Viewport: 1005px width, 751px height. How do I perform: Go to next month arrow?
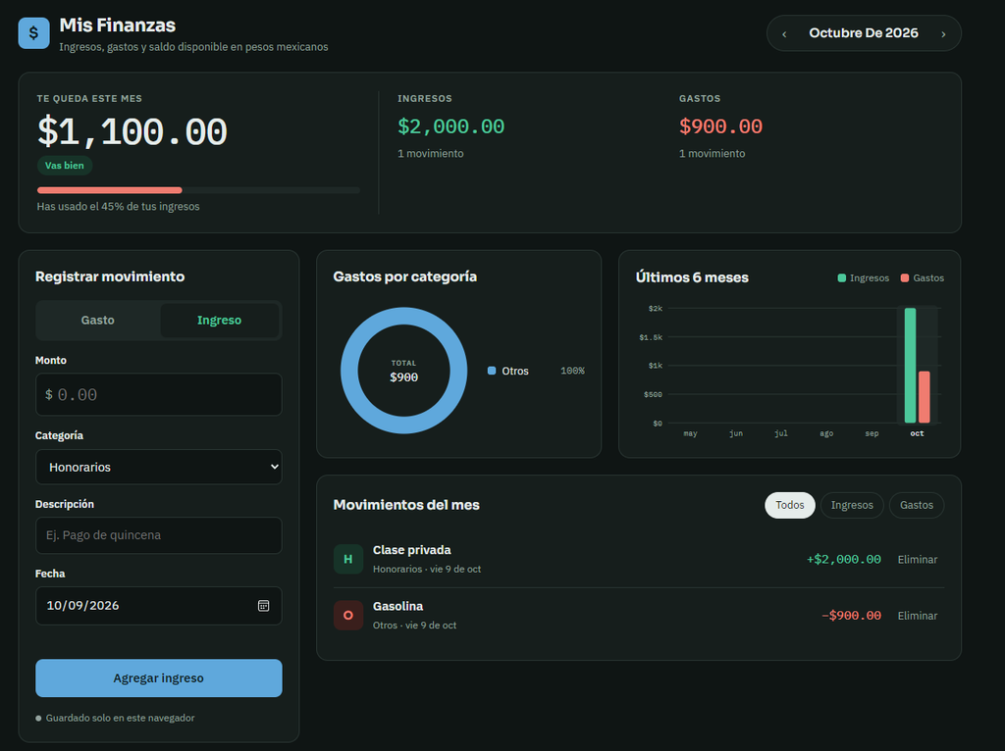coord(943,34)
